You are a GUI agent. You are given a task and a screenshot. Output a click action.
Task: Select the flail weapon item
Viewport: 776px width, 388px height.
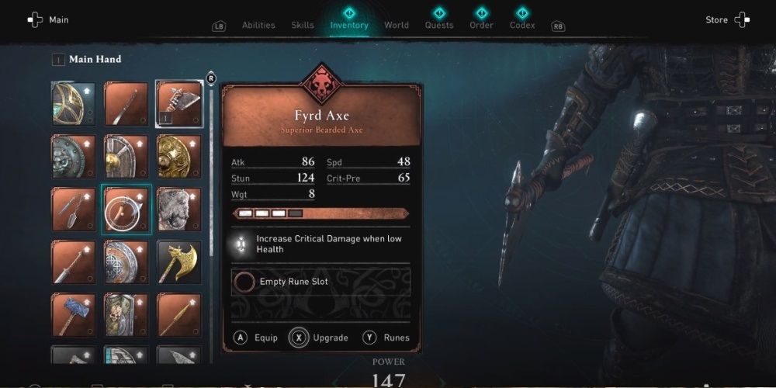click(74, 210)
